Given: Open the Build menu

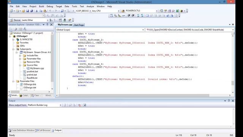Looking at the screenshot, I should click(x=41, y=6).
